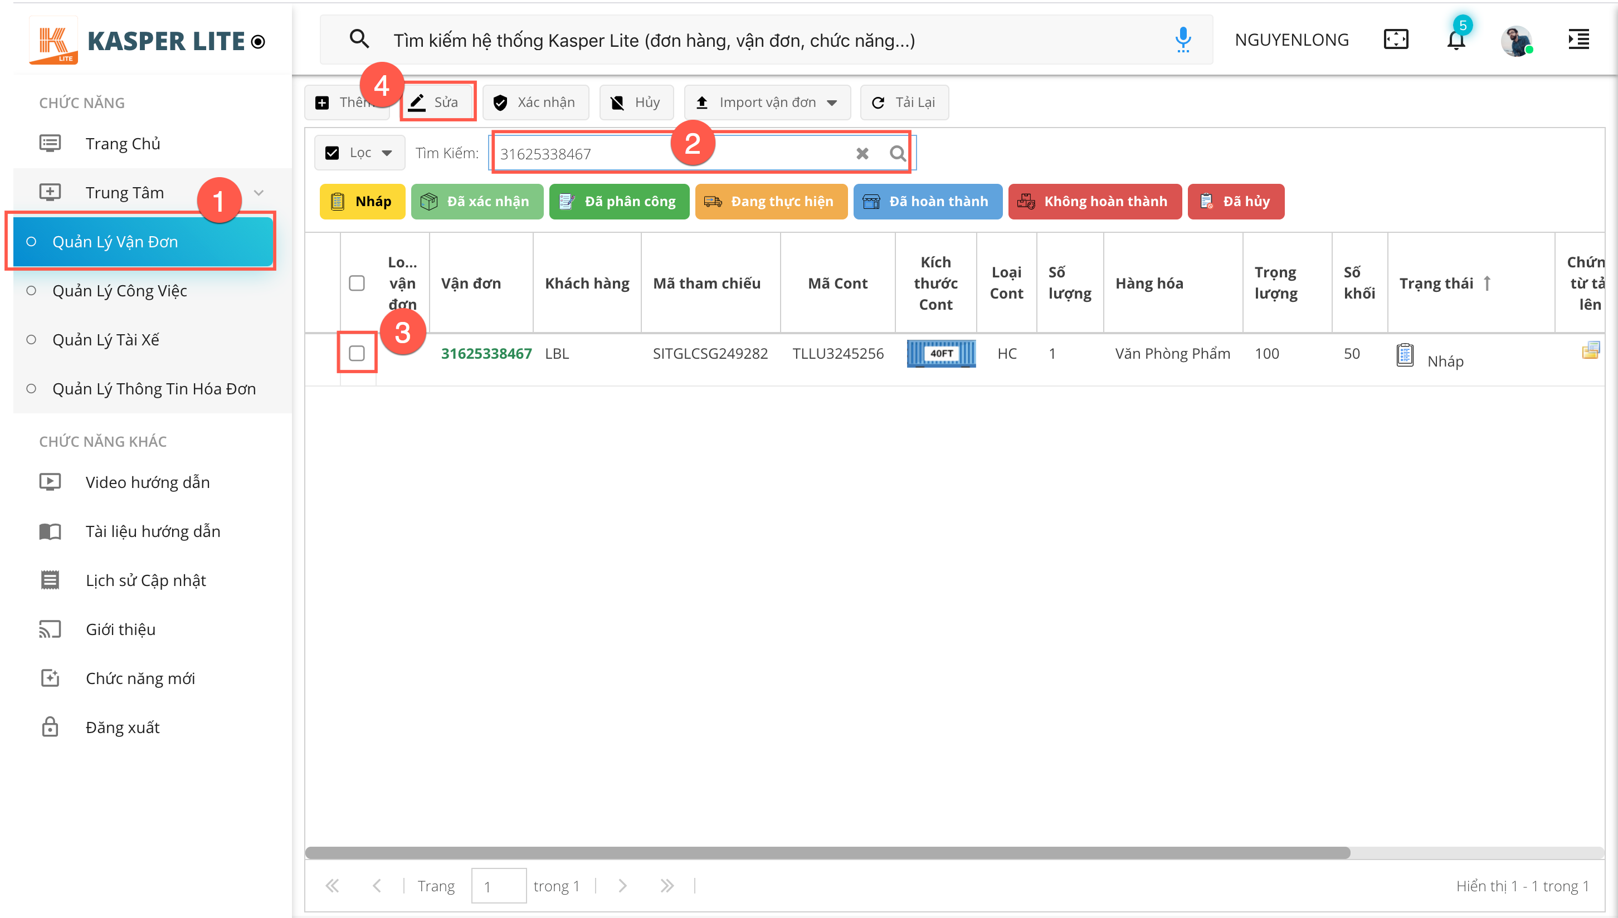Toggle the Lọc filter checkbox

coord(332,153)
